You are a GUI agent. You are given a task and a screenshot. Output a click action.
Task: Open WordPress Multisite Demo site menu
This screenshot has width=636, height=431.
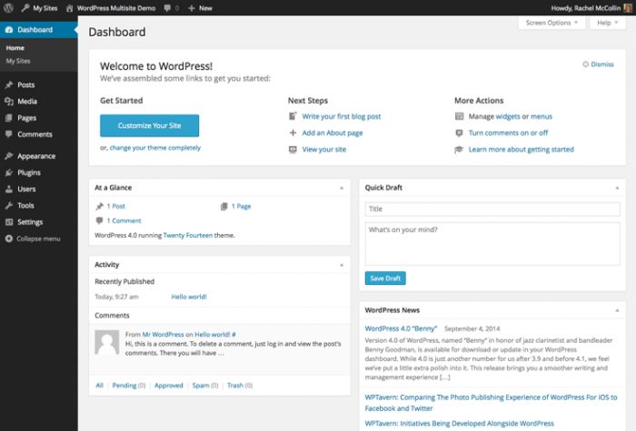(x=111, y=7)
